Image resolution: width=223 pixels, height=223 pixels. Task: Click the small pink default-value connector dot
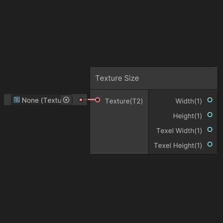click(x=81, y=100)
